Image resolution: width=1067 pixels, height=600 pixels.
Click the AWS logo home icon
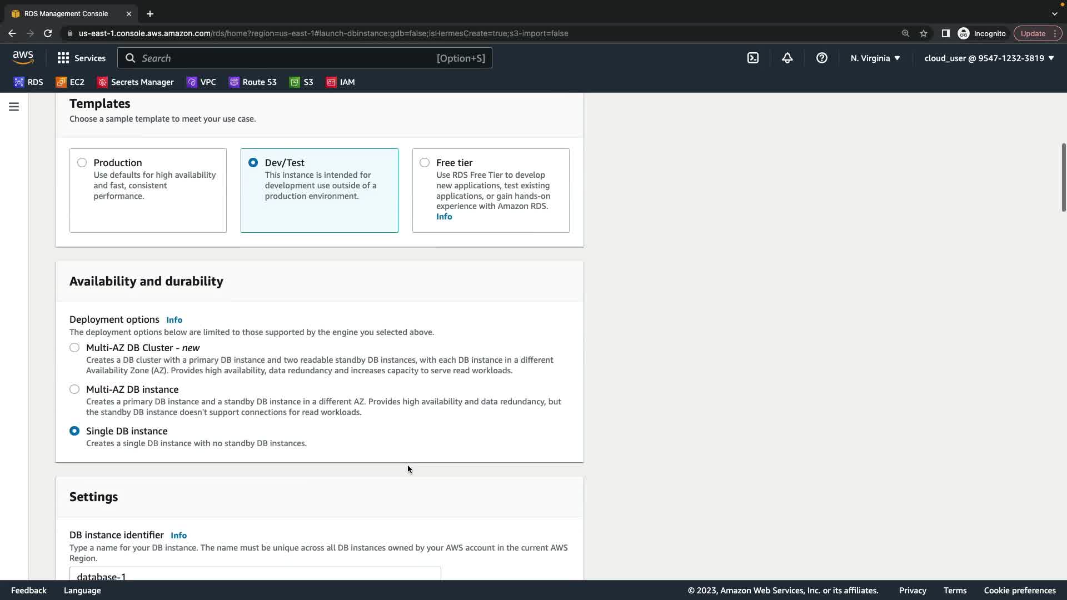pos(23,58)
